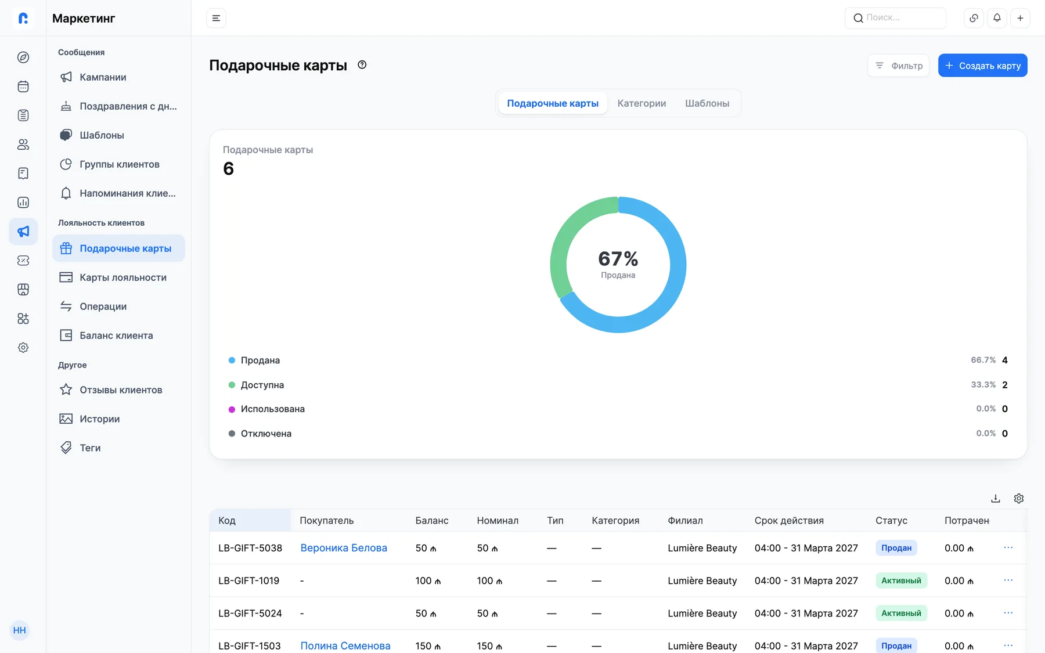Click the clients icon in left rail

[23, 145]
